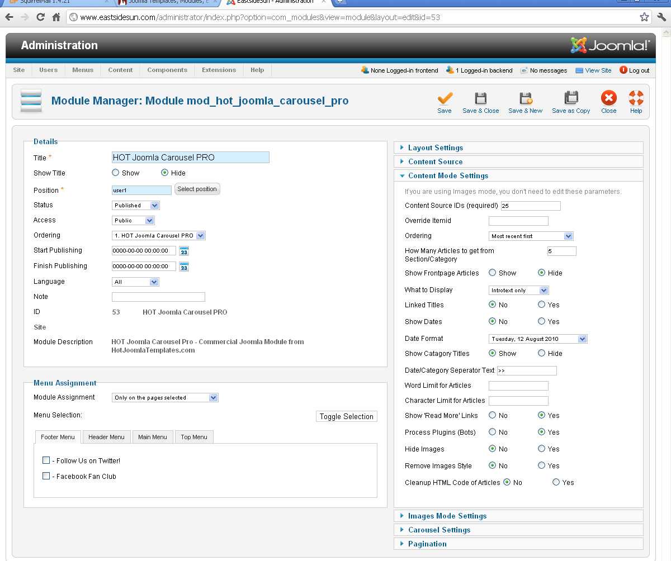This screenshot has width=671, height=561.
Task: Click the No messages envelope icon
Action: 524,70
